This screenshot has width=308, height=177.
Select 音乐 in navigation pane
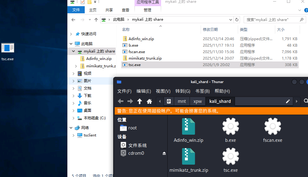tap(88, 103)
